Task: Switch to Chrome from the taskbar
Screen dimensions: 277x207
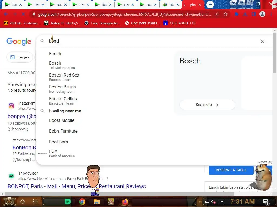Action: point(82,202)
